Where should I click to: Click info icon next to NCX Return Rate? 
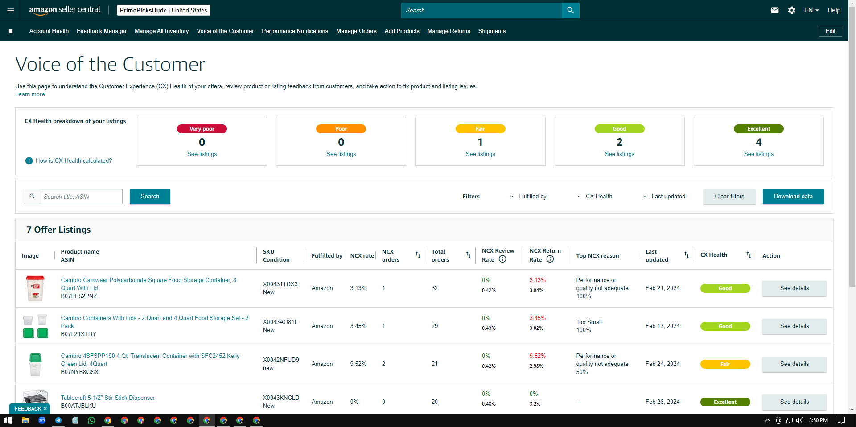[550, 259]
